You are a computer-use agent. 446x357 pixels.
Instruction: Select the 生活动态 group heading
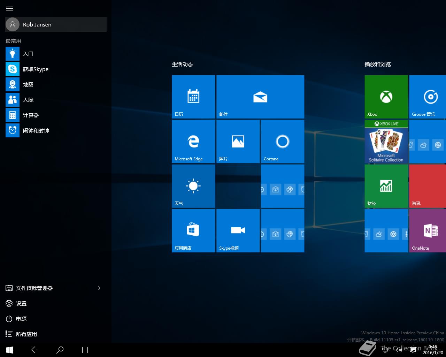[x=182, y=64]
